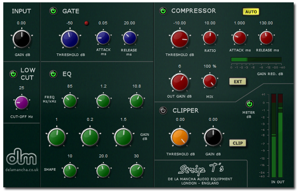Click the Mix value 100 %

210,66
